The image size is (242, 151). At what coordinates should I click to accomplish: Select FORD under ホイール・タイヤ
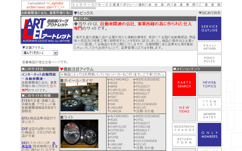(x=114, y=101)
